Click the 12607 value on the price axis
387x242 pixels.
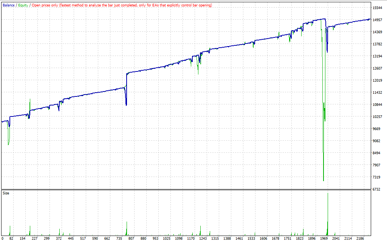point(378,68)
